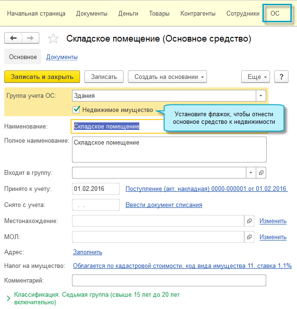Click the Записать button
The image size is (297, 309).
click(104, 77)
